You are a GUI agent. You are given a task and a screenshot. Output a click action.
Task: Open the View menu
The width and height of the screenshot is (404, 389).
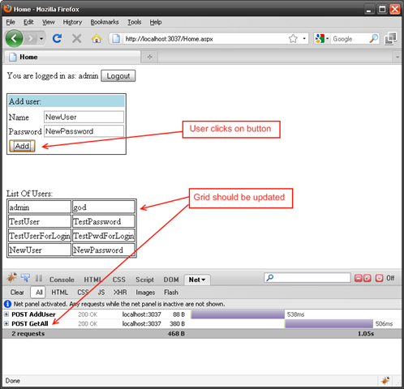49,22
